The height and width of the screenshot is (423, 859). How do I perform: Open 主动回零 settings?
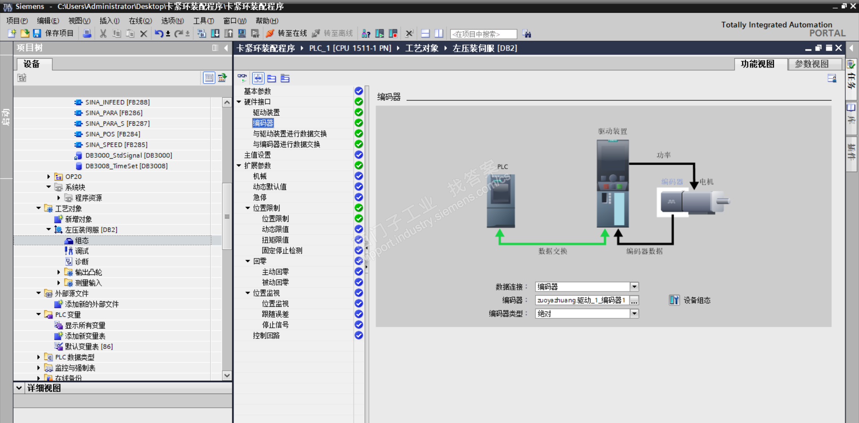point(275,272)
